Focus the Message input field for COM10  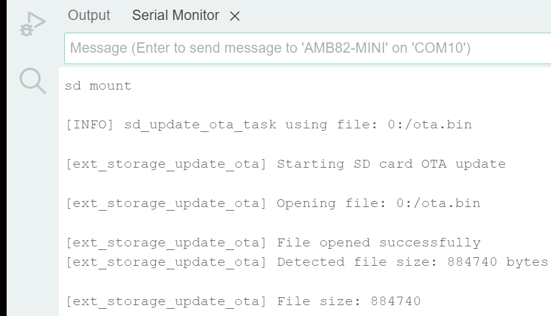click(x=303, y=48)
